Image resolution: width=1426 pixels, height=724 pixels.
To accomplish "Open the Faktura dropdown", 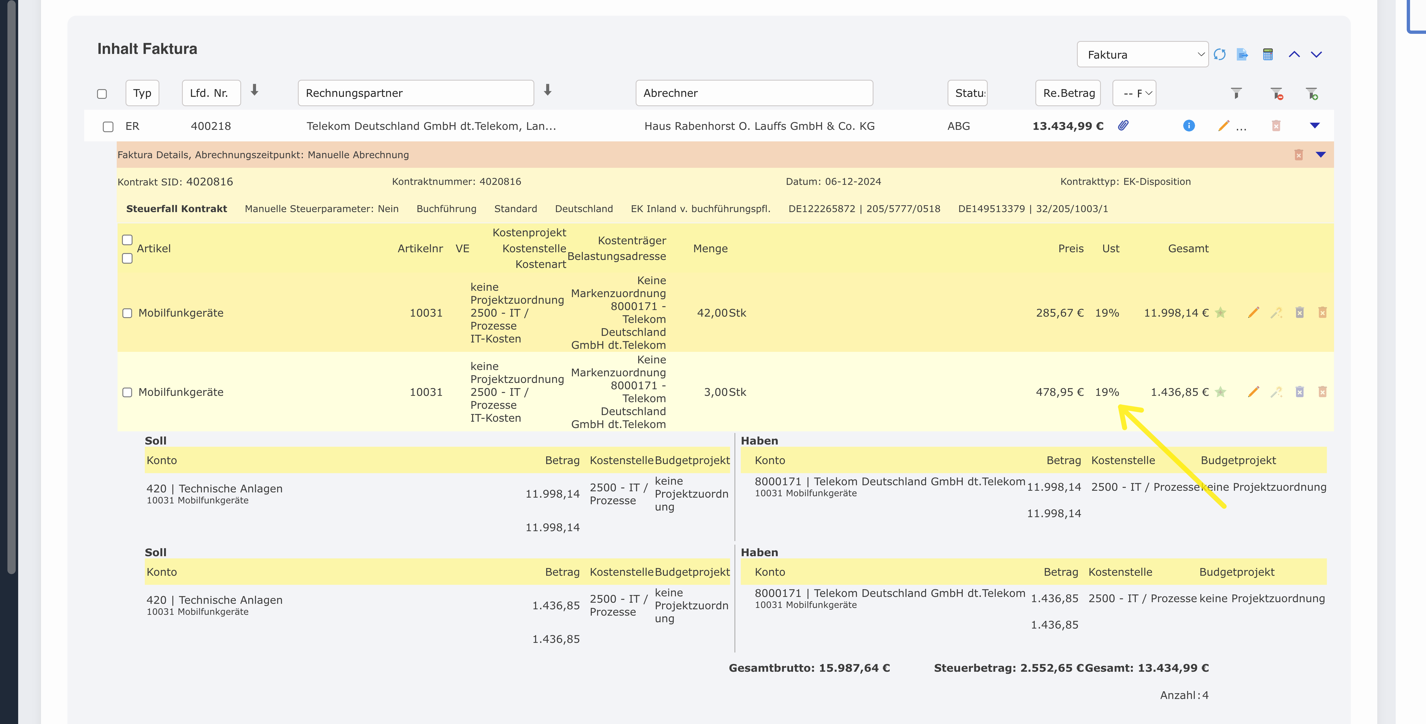I will [1142, 54].
